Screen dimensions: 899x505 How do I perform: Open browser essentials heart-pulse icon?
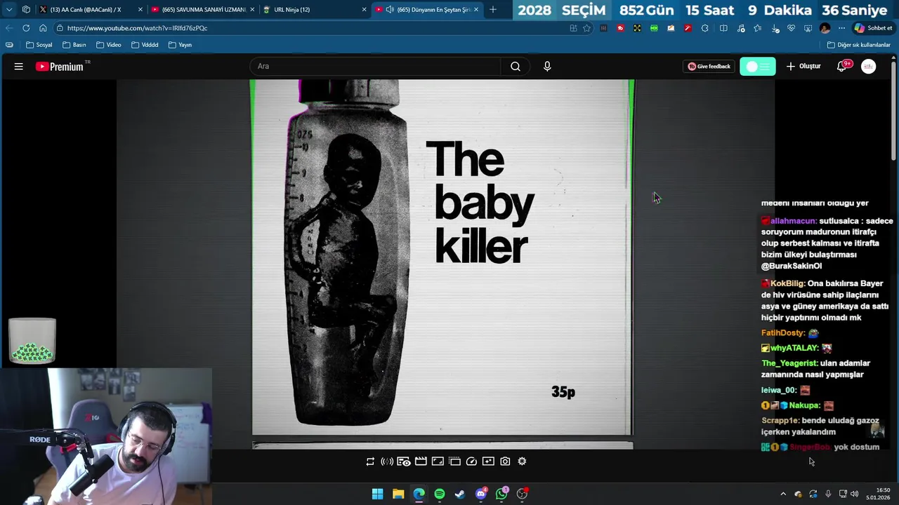coord(792,28)
